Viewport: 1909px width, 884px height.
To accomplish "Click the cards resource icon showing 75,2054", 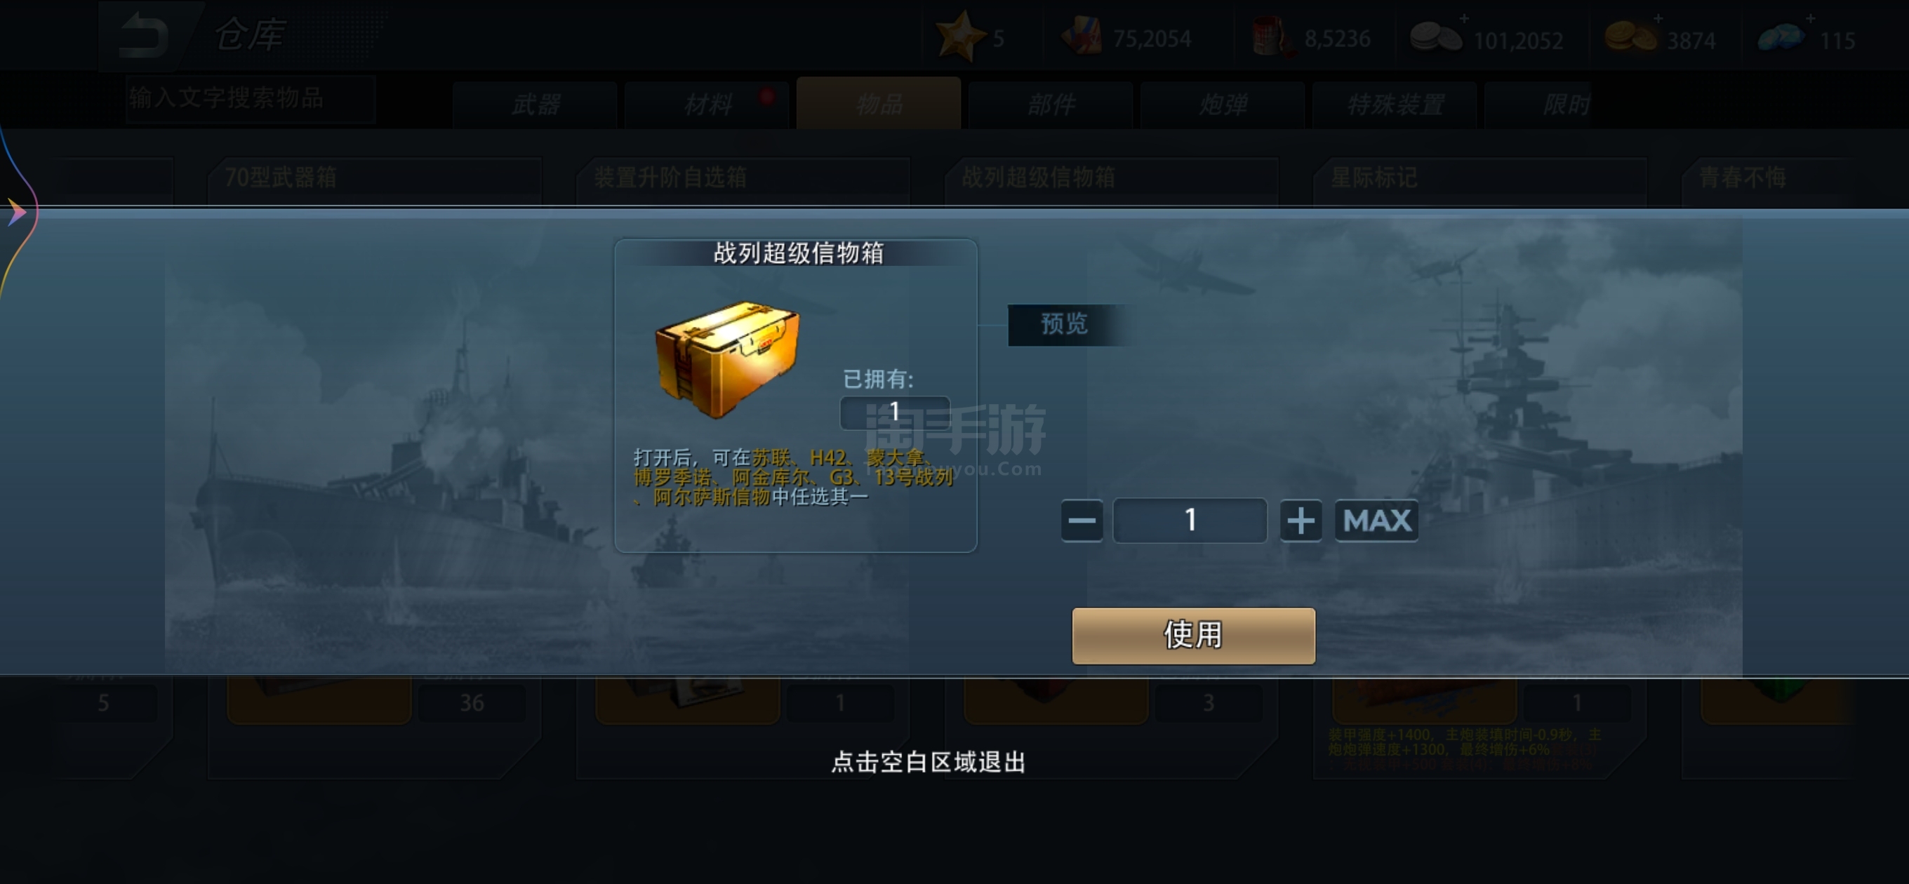I will click(1082, 37).
